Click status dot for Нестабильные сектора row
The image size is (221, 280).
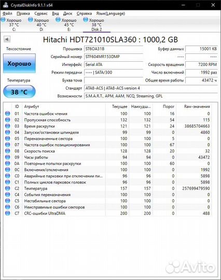tap(7, 201)
